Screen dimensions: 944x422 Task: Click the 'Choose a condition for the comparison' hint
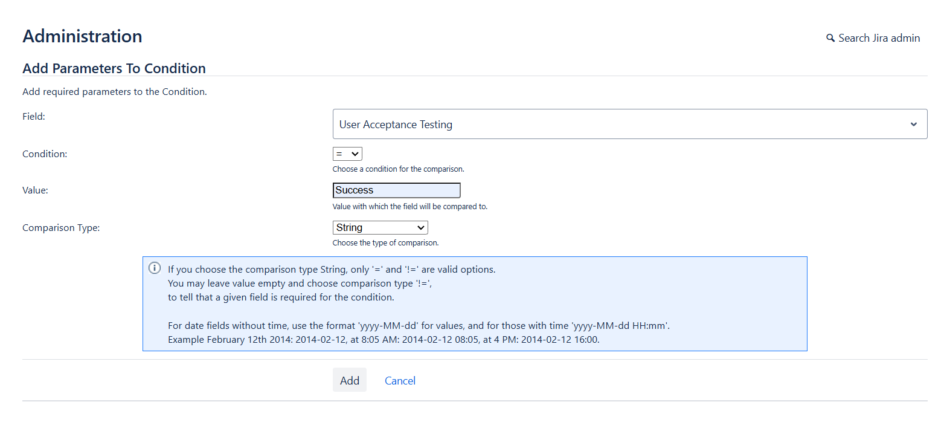pyautogui.click(x=398, y=169)
